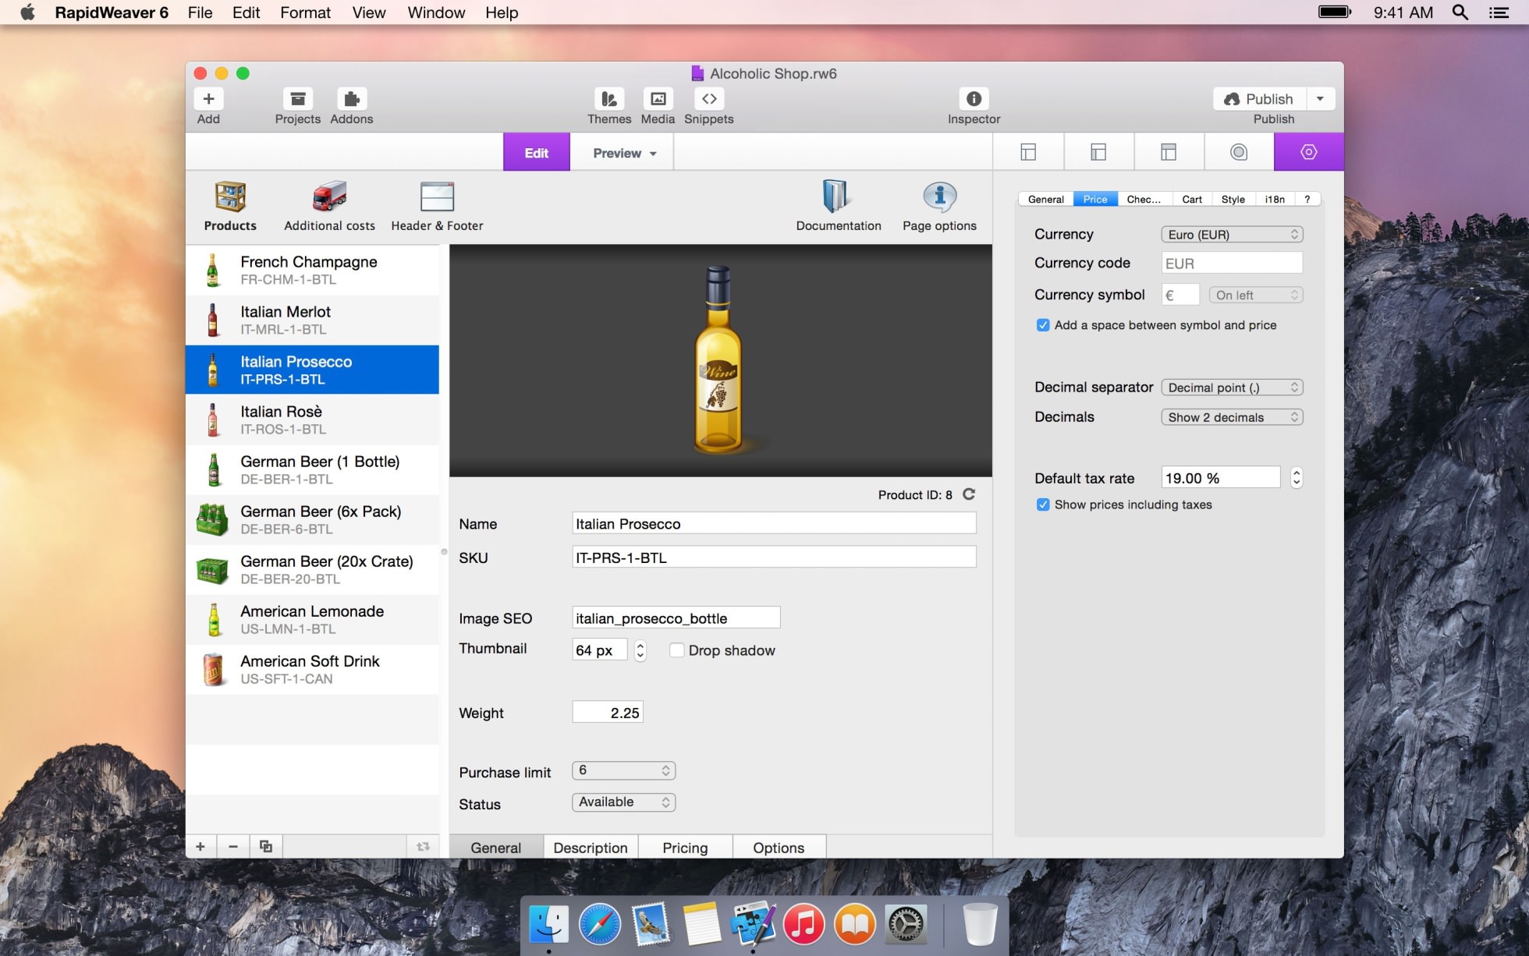
Task: Duplicate the selected product icon
Action: [x=266, y=847]
